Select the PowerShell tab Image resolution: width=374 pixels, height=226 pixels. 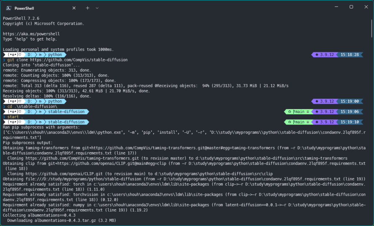click(x=41, y=8)
